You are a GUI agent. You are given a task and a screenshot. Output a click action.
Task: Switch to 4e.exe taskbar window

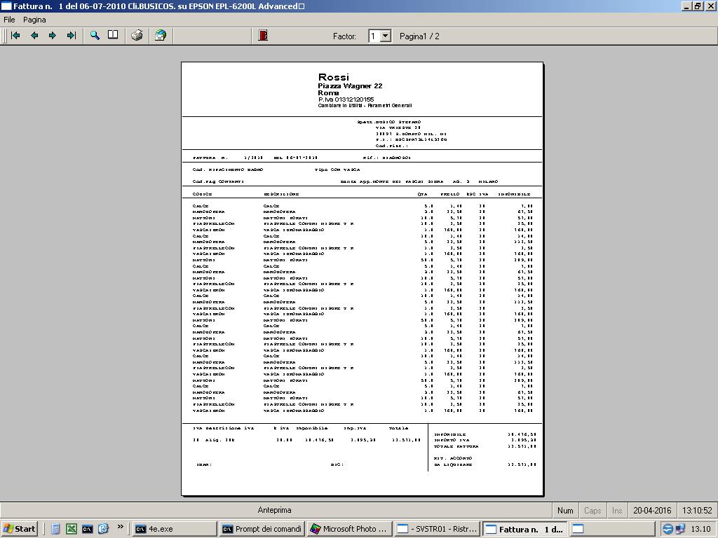(175, 529)
